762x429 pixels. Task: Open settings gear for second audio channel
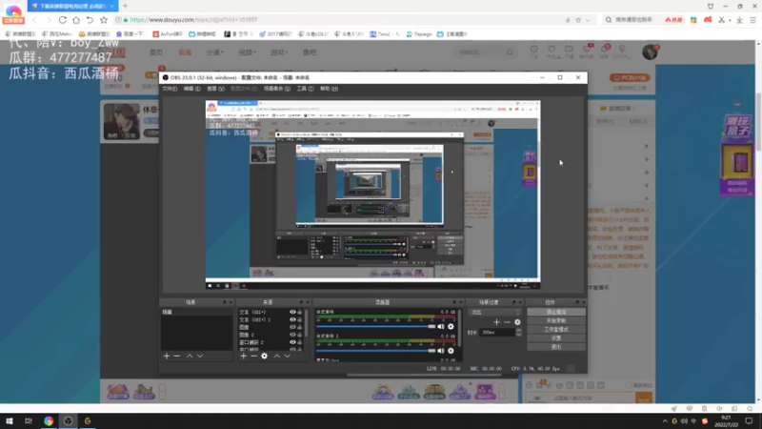click(x=451, y=351)
